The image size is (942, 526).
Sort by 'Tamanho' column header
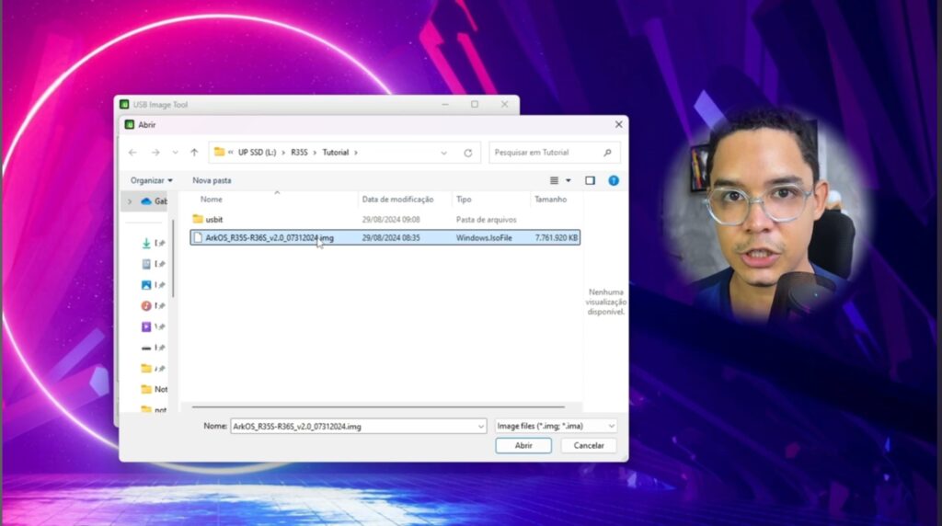click(550, 200)
